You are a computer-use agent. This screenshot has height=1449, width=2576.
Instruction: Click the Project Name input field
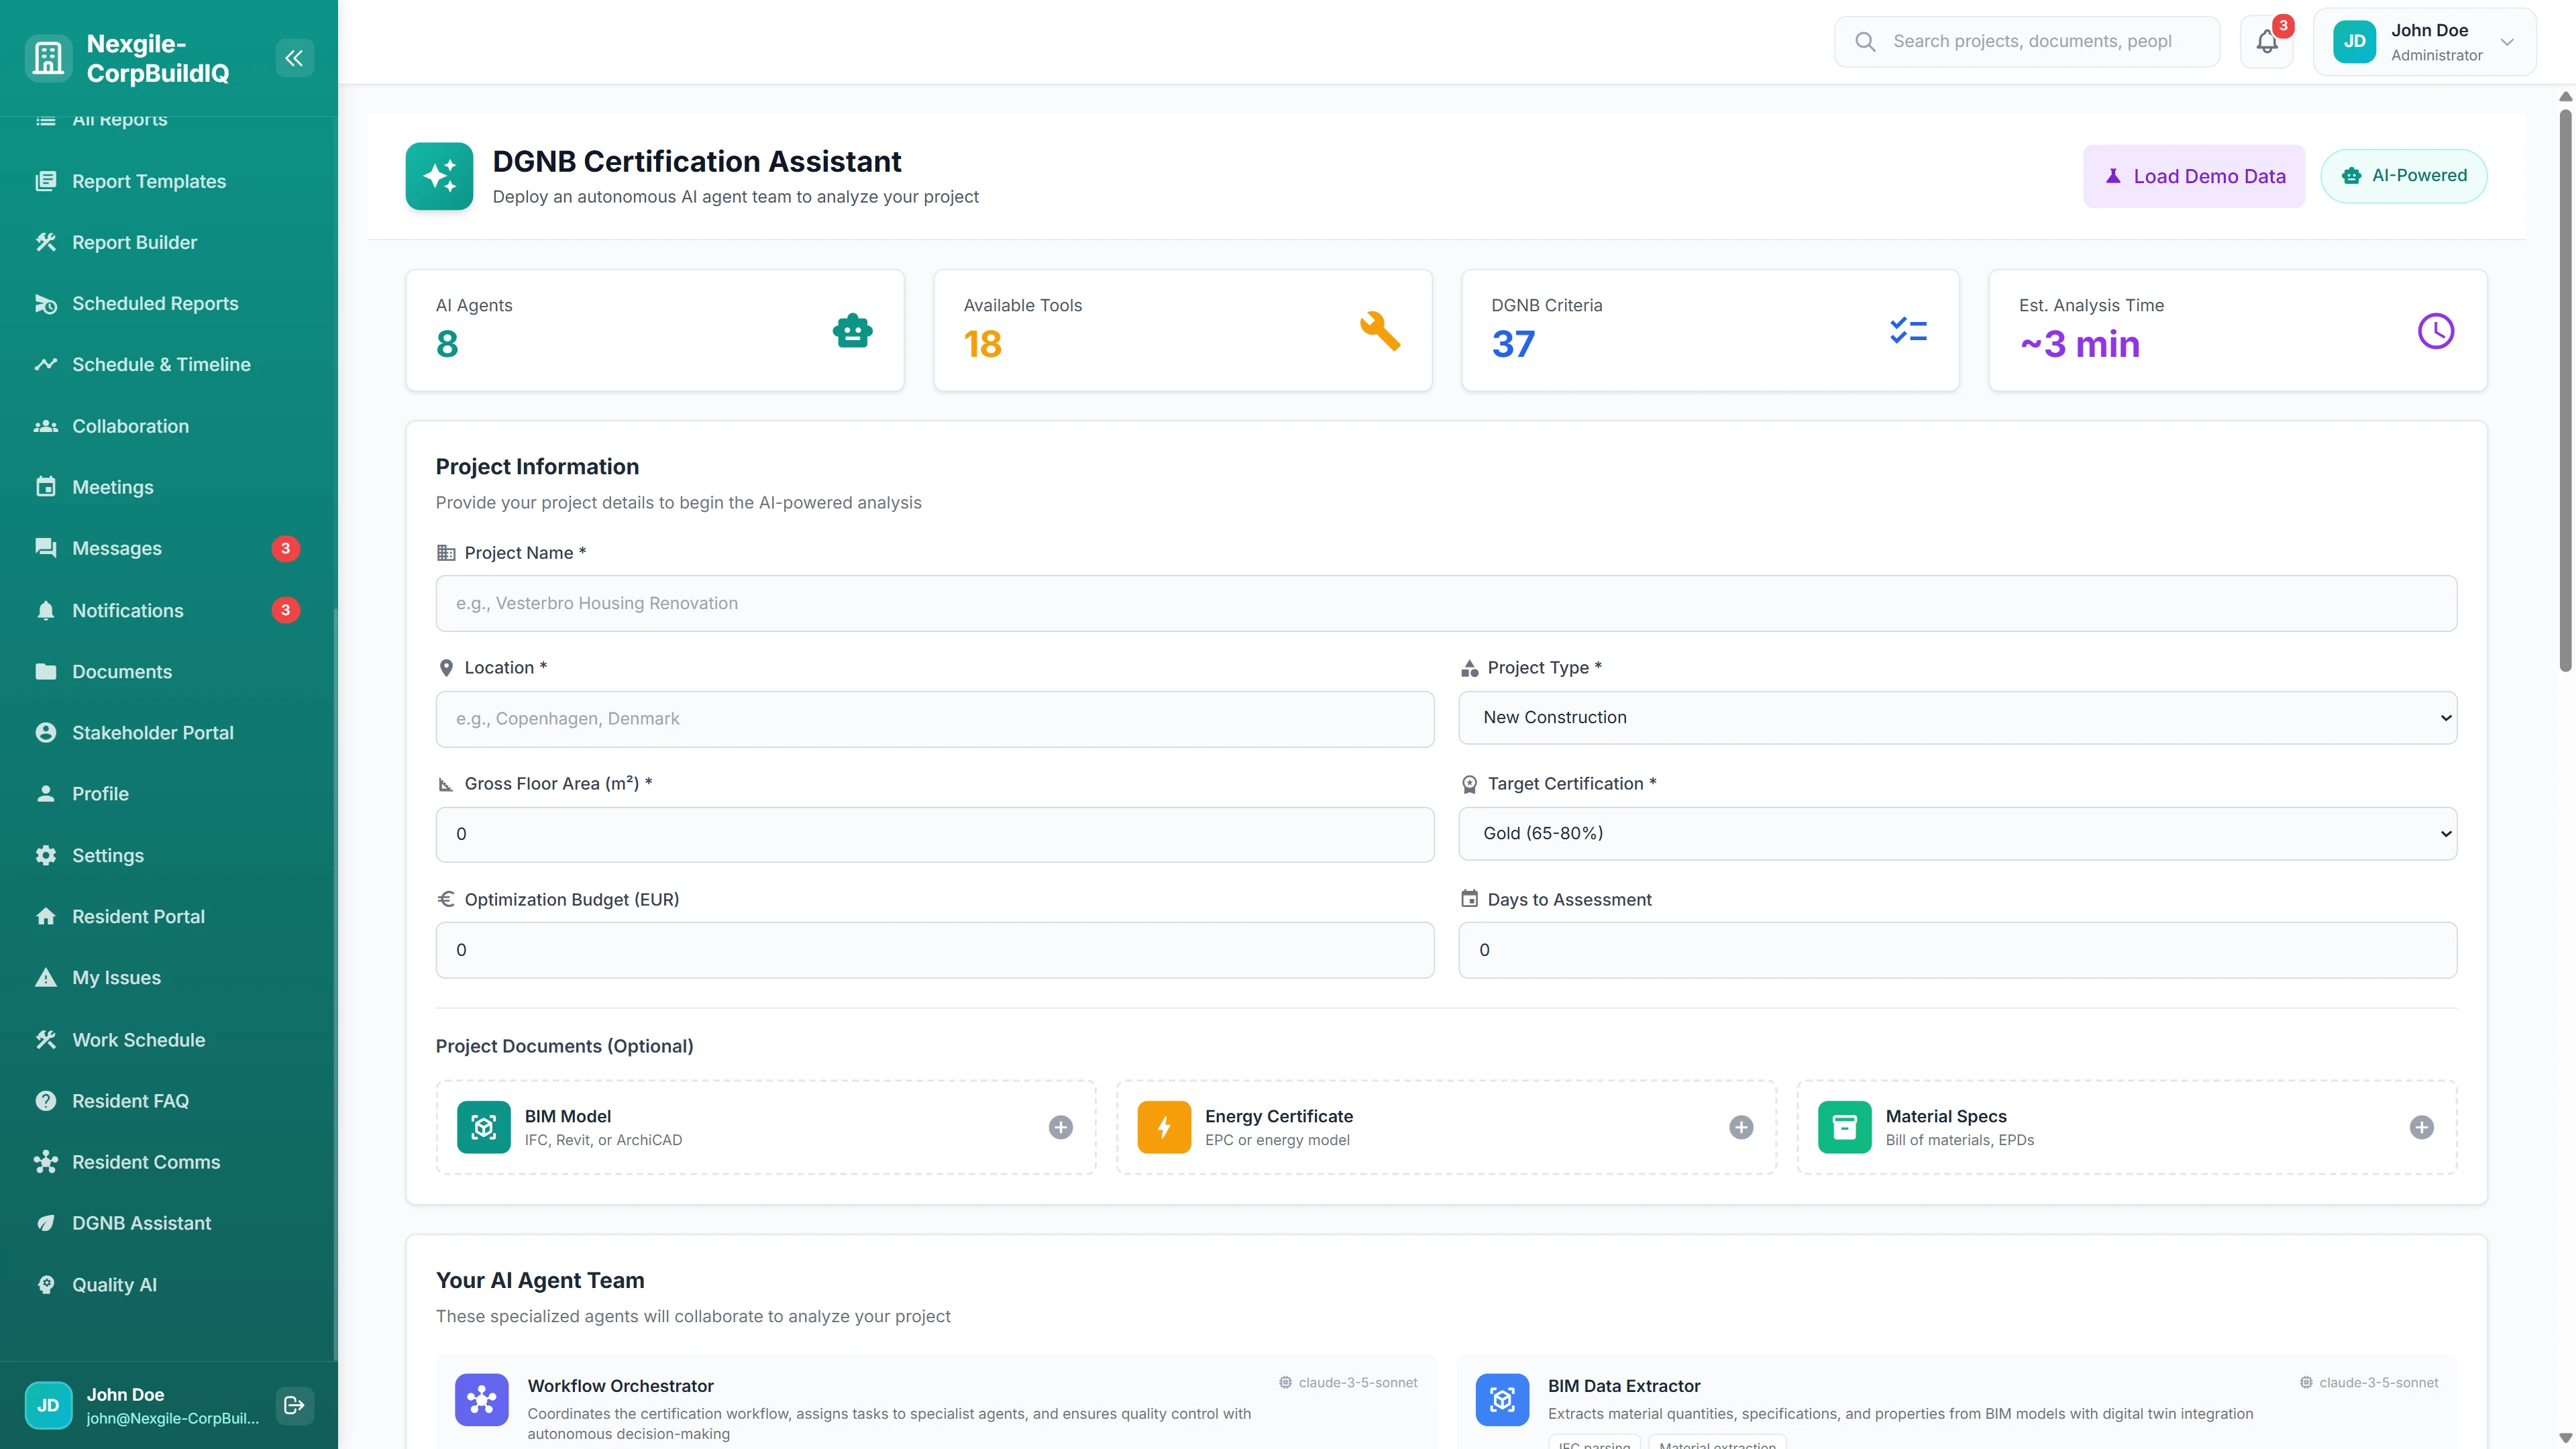point(1445,602)
